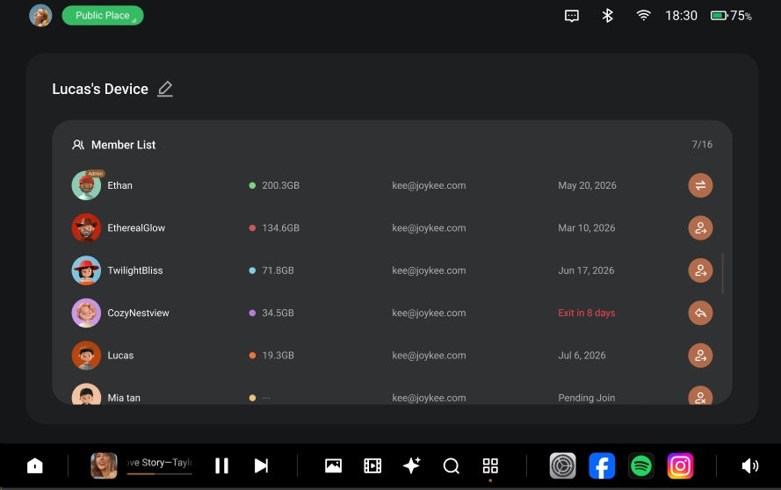Open the app grid icon
781x490 pixels.
tap(490, 466)
